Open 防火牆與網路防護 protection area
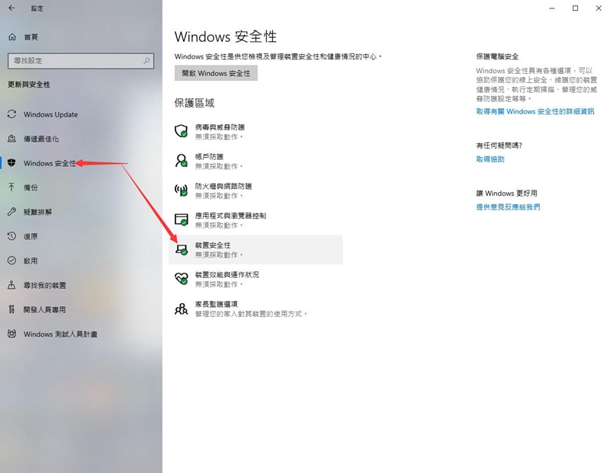 (255, 190)
